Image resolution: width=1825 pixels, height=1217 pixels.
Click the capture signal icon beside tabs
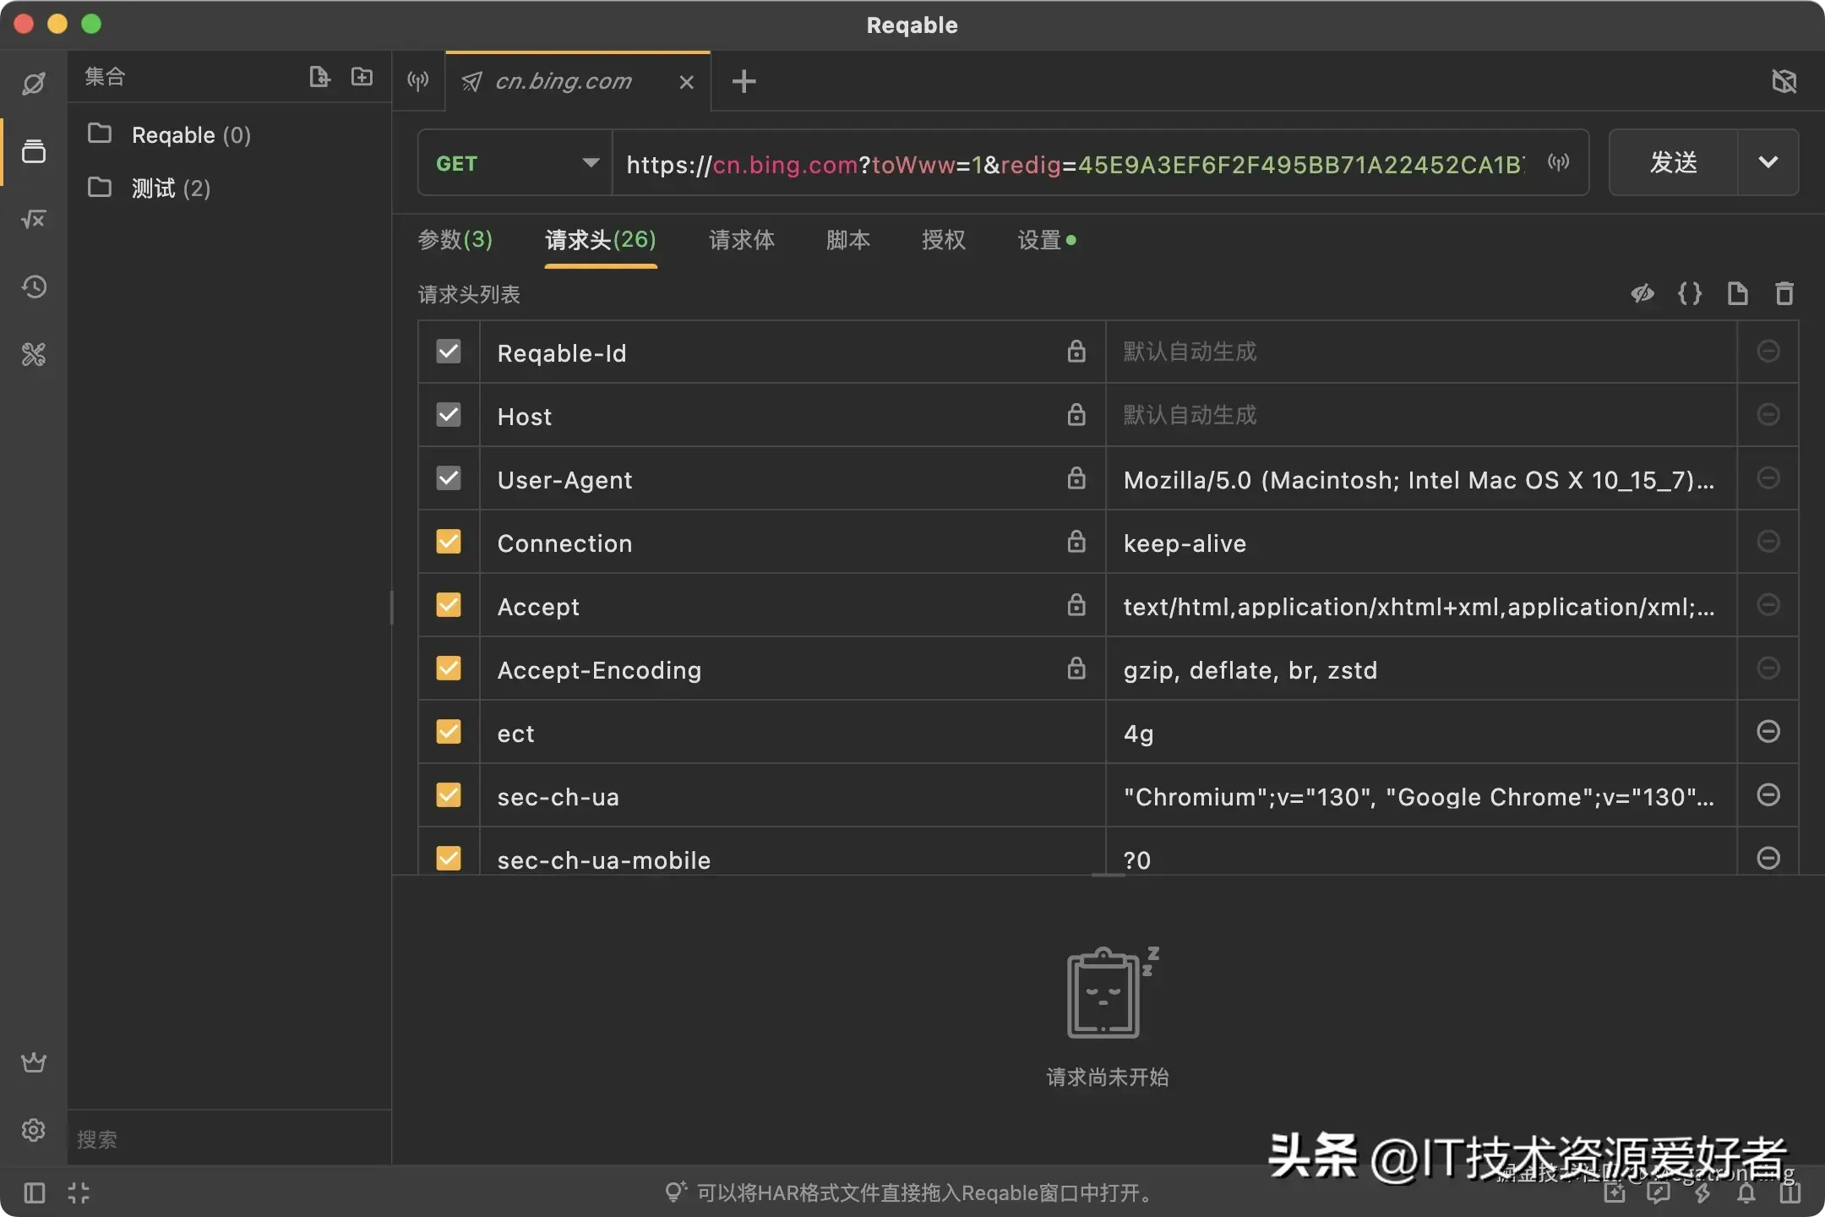[x=418, y=81]
